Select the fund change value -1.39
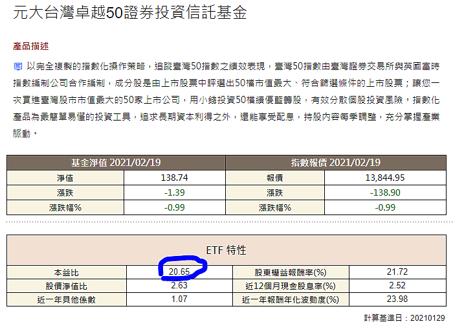The width and height of the screenshot is (453, 324). [x=174, y=192]
